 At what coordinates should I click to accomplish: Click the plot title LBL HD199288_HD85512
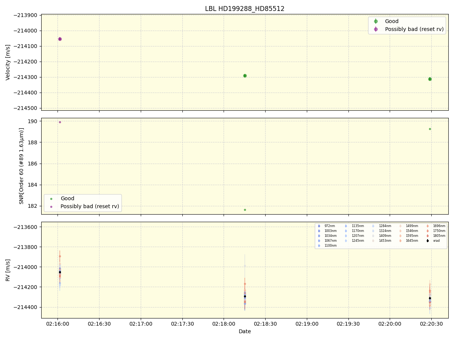pyautogui.click(x=244, y=9)
